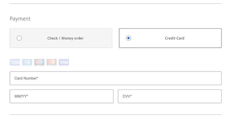Click the Diners Club card logo
This screenshot has width=233, height=122.
pos(27,62)
